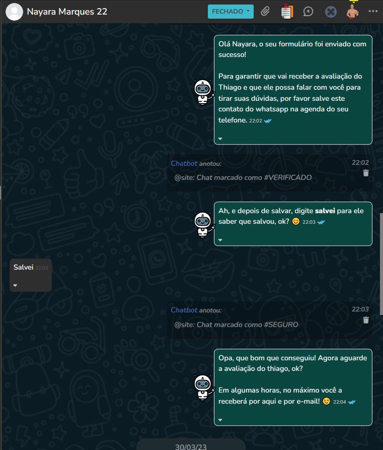Open the muscular man avatar icon
The width and height of the screenshot is (383, 450).
click(352, 12)
